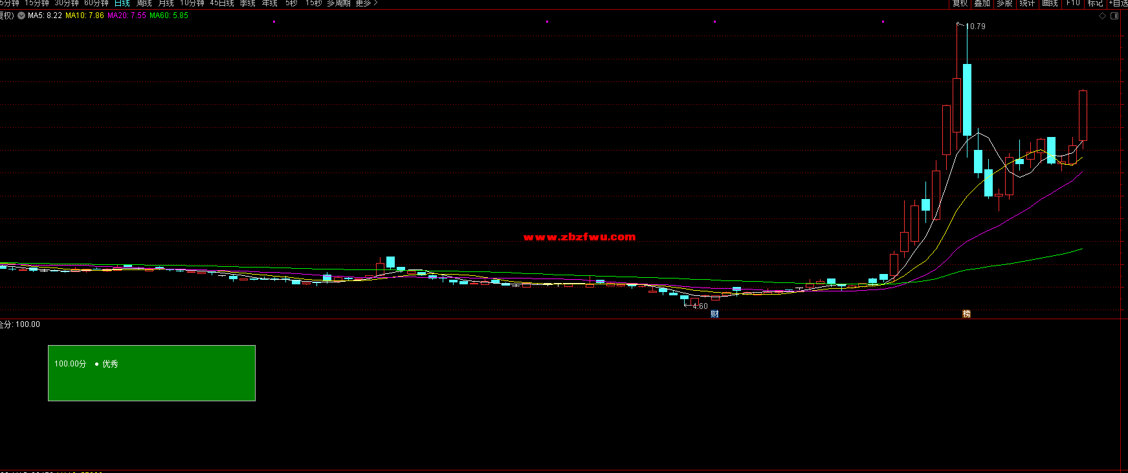Switch to the 10分钟 period tab
The height and width of the screenshot is (473, 1128).
tap(192, 3)
